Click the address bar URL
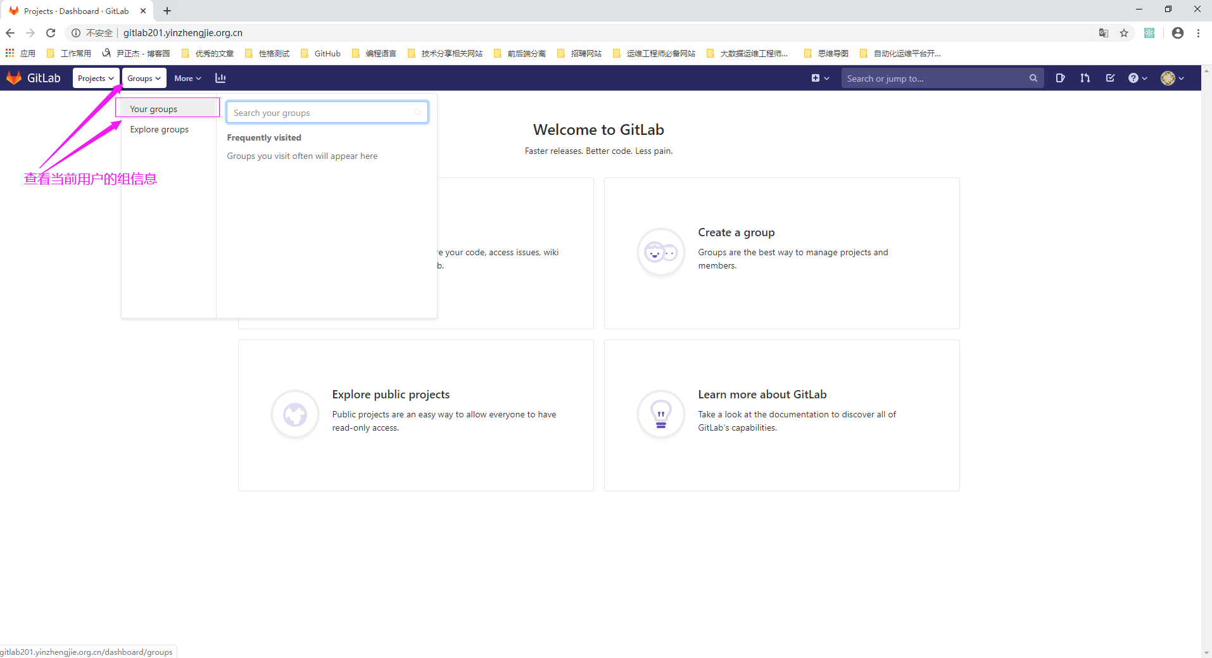 pyautogui.click(x=183, y=33)
